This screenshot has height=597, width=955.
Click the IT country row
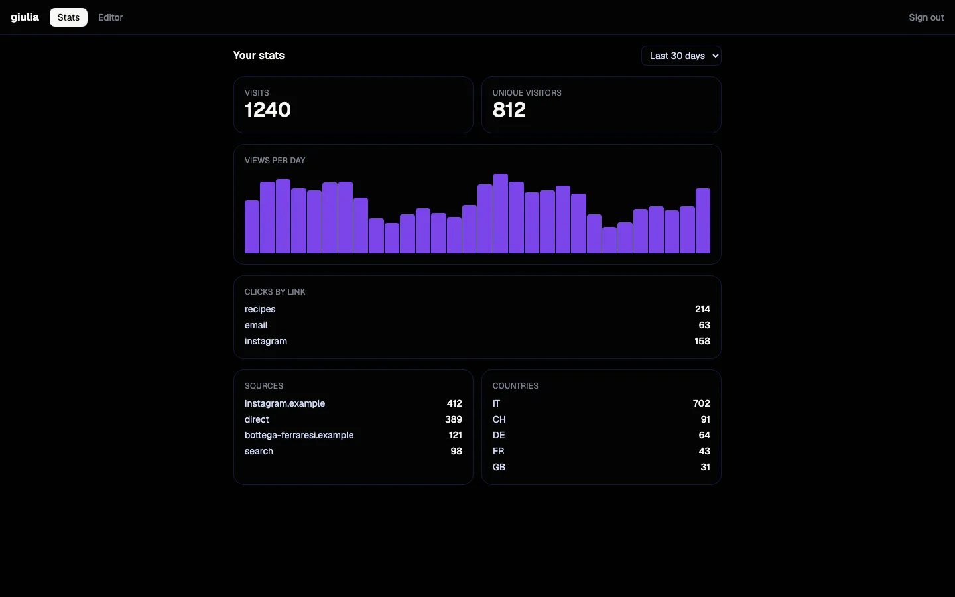[x=602, y=403]
